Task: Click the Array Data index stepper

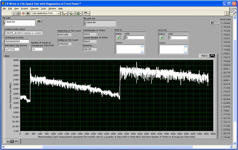Action: [211, 23]
